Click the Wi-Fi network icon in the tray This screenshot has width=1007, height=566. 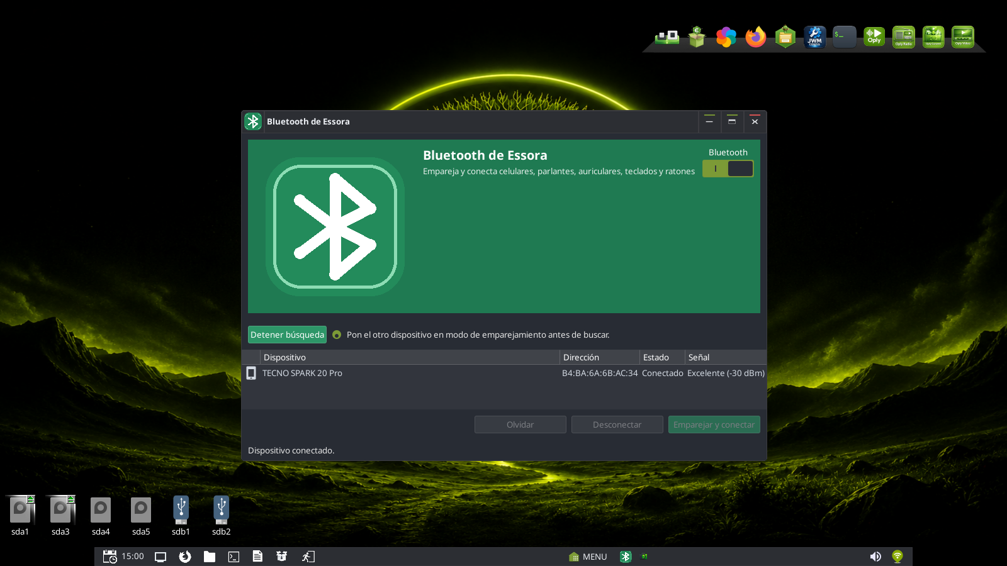coord(897,557)
